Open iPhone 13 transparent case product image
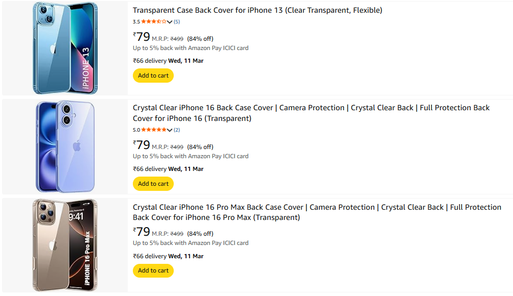Screen dimensions: 513x296 click(x=65, y=48)
